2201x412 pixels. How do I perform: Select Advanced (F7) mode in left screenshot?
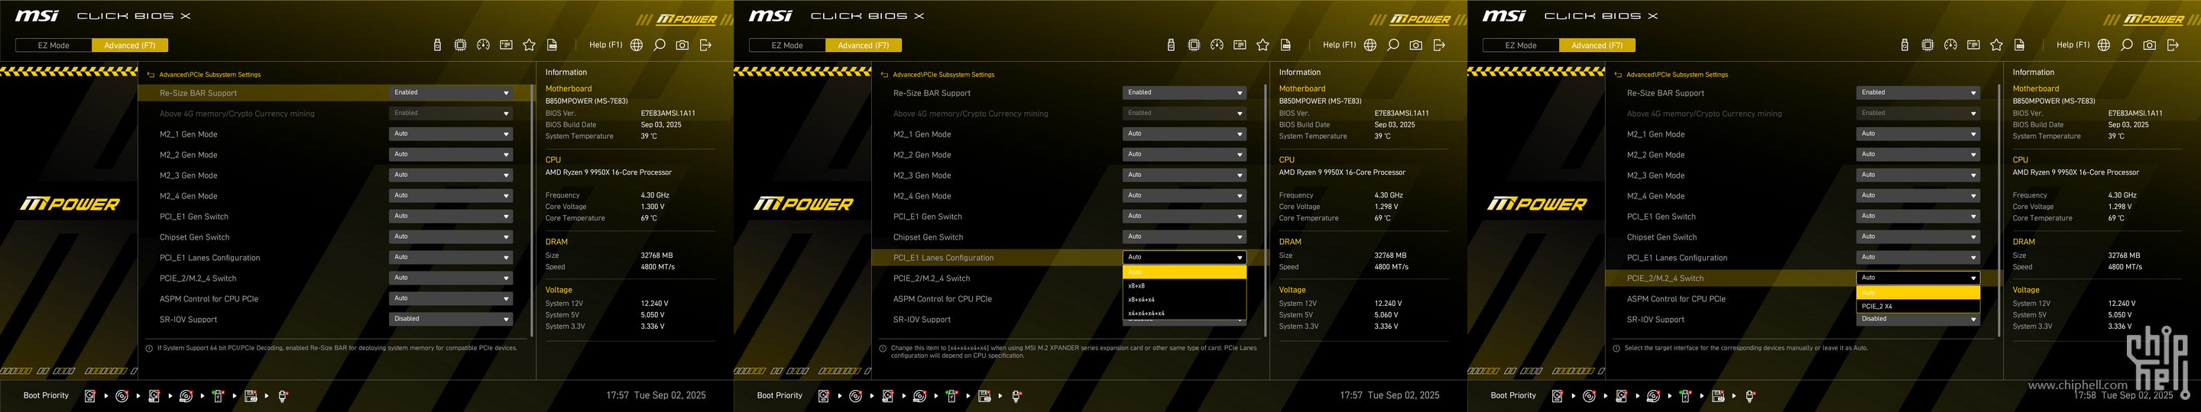130,45
